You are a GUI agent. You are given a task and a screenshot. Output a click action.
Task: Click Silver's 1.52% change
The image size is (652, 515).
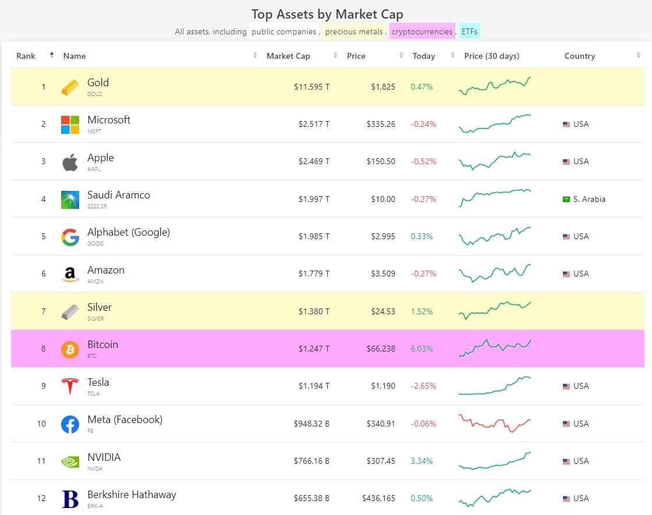point(421,311)
